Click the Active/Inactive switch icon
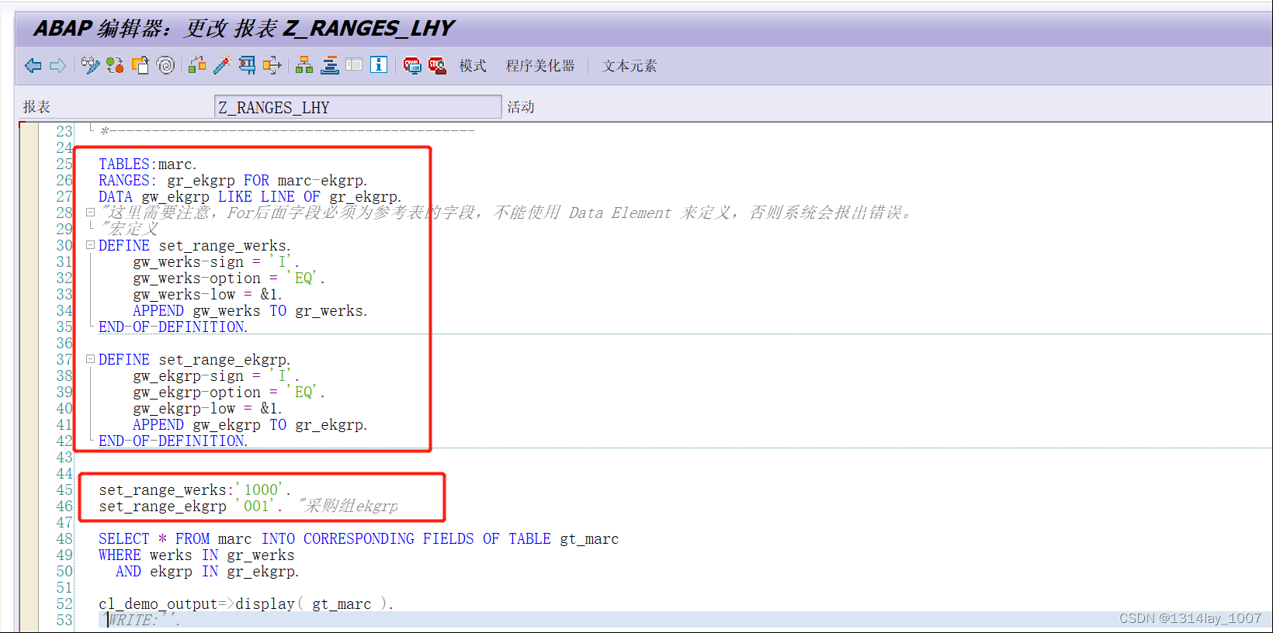Screen dimensions: 1273x633 [115, 66]
